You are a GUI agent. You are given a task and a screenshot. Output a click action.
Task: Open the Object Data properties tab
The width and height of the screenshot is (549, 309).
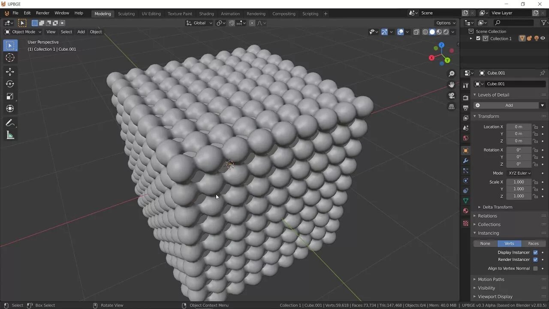click(x=465, y=201)
